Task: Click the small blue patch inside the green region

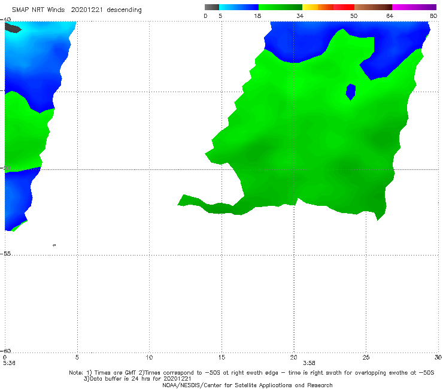Action: click(351, 92)
